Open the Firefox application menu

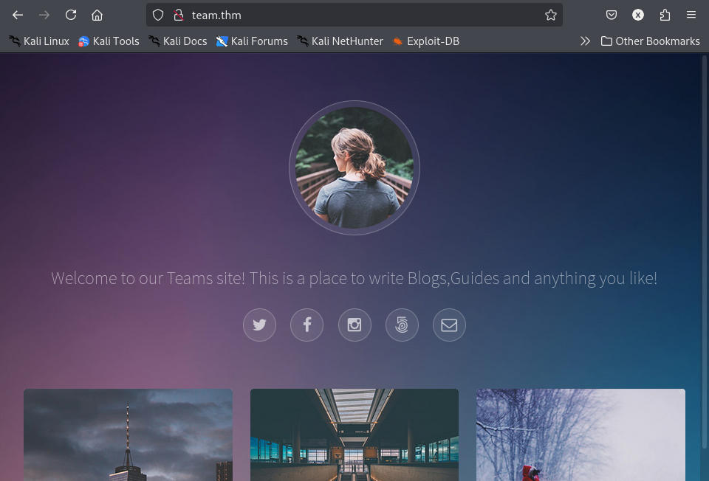691,15
